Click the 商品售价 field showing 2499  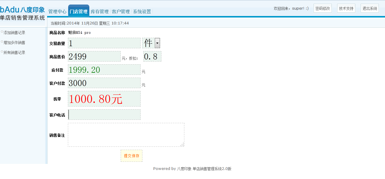pyautogui.click(x=94, y=56)
